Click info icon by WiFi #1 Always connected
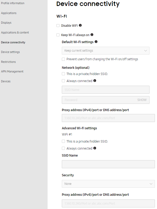This screenshot has height=209, width=157. 95,148
